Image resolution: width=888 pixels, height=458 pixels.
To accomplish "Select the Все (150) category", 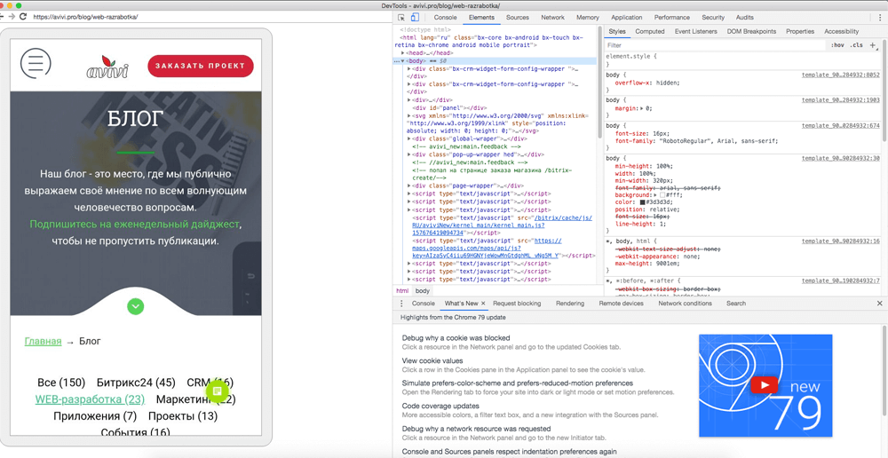I will 61,383.
